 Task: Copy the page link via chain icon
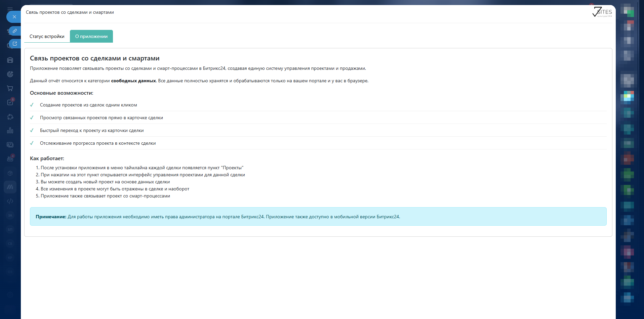pyautogui.click(x=15, y=31)
